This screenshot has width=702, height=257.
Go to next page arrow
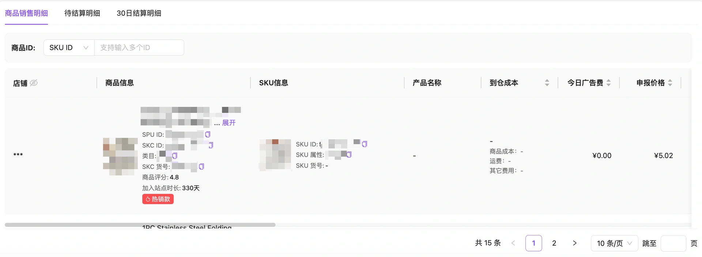(x=575, y=243)
